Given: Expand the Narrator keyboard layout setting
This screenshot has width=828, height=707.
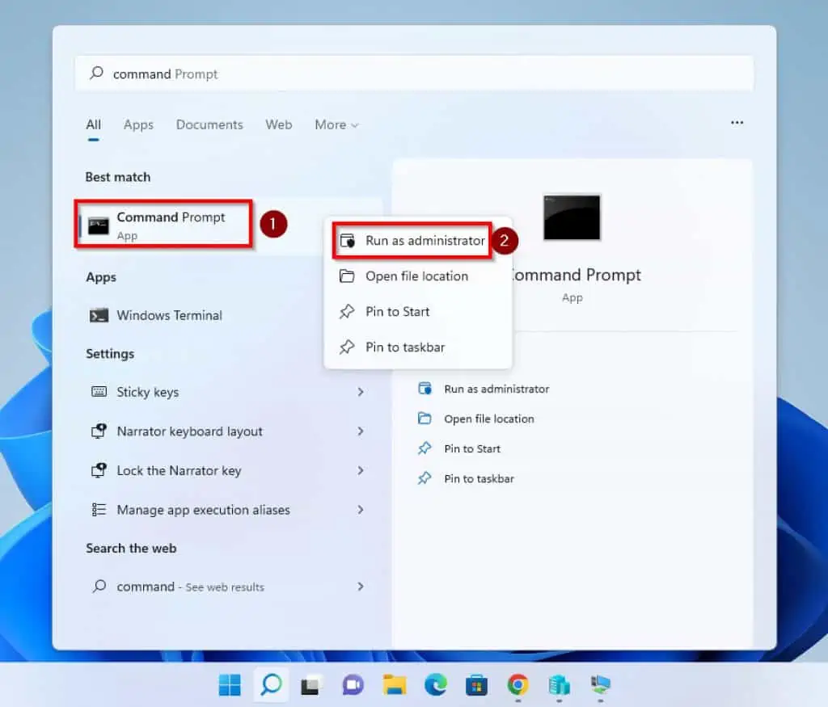Looking at the screenshot, I should (189, 431).
